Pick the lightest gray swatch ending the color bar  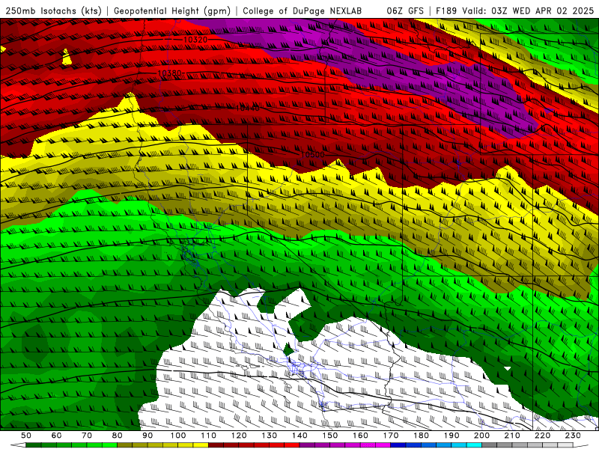click(x=565, y=445)
